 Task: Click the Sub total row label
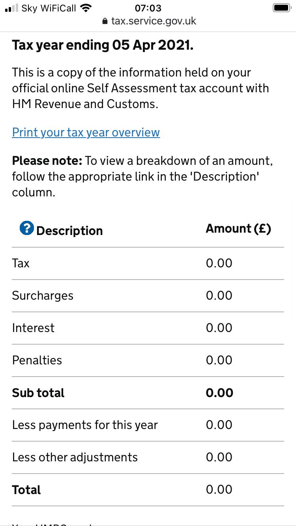click(x=38, y=393)
